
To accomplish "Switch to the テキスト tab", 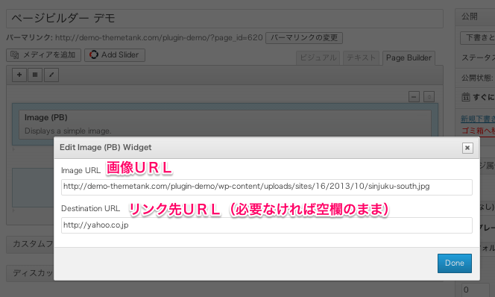I will coord(361,57).
